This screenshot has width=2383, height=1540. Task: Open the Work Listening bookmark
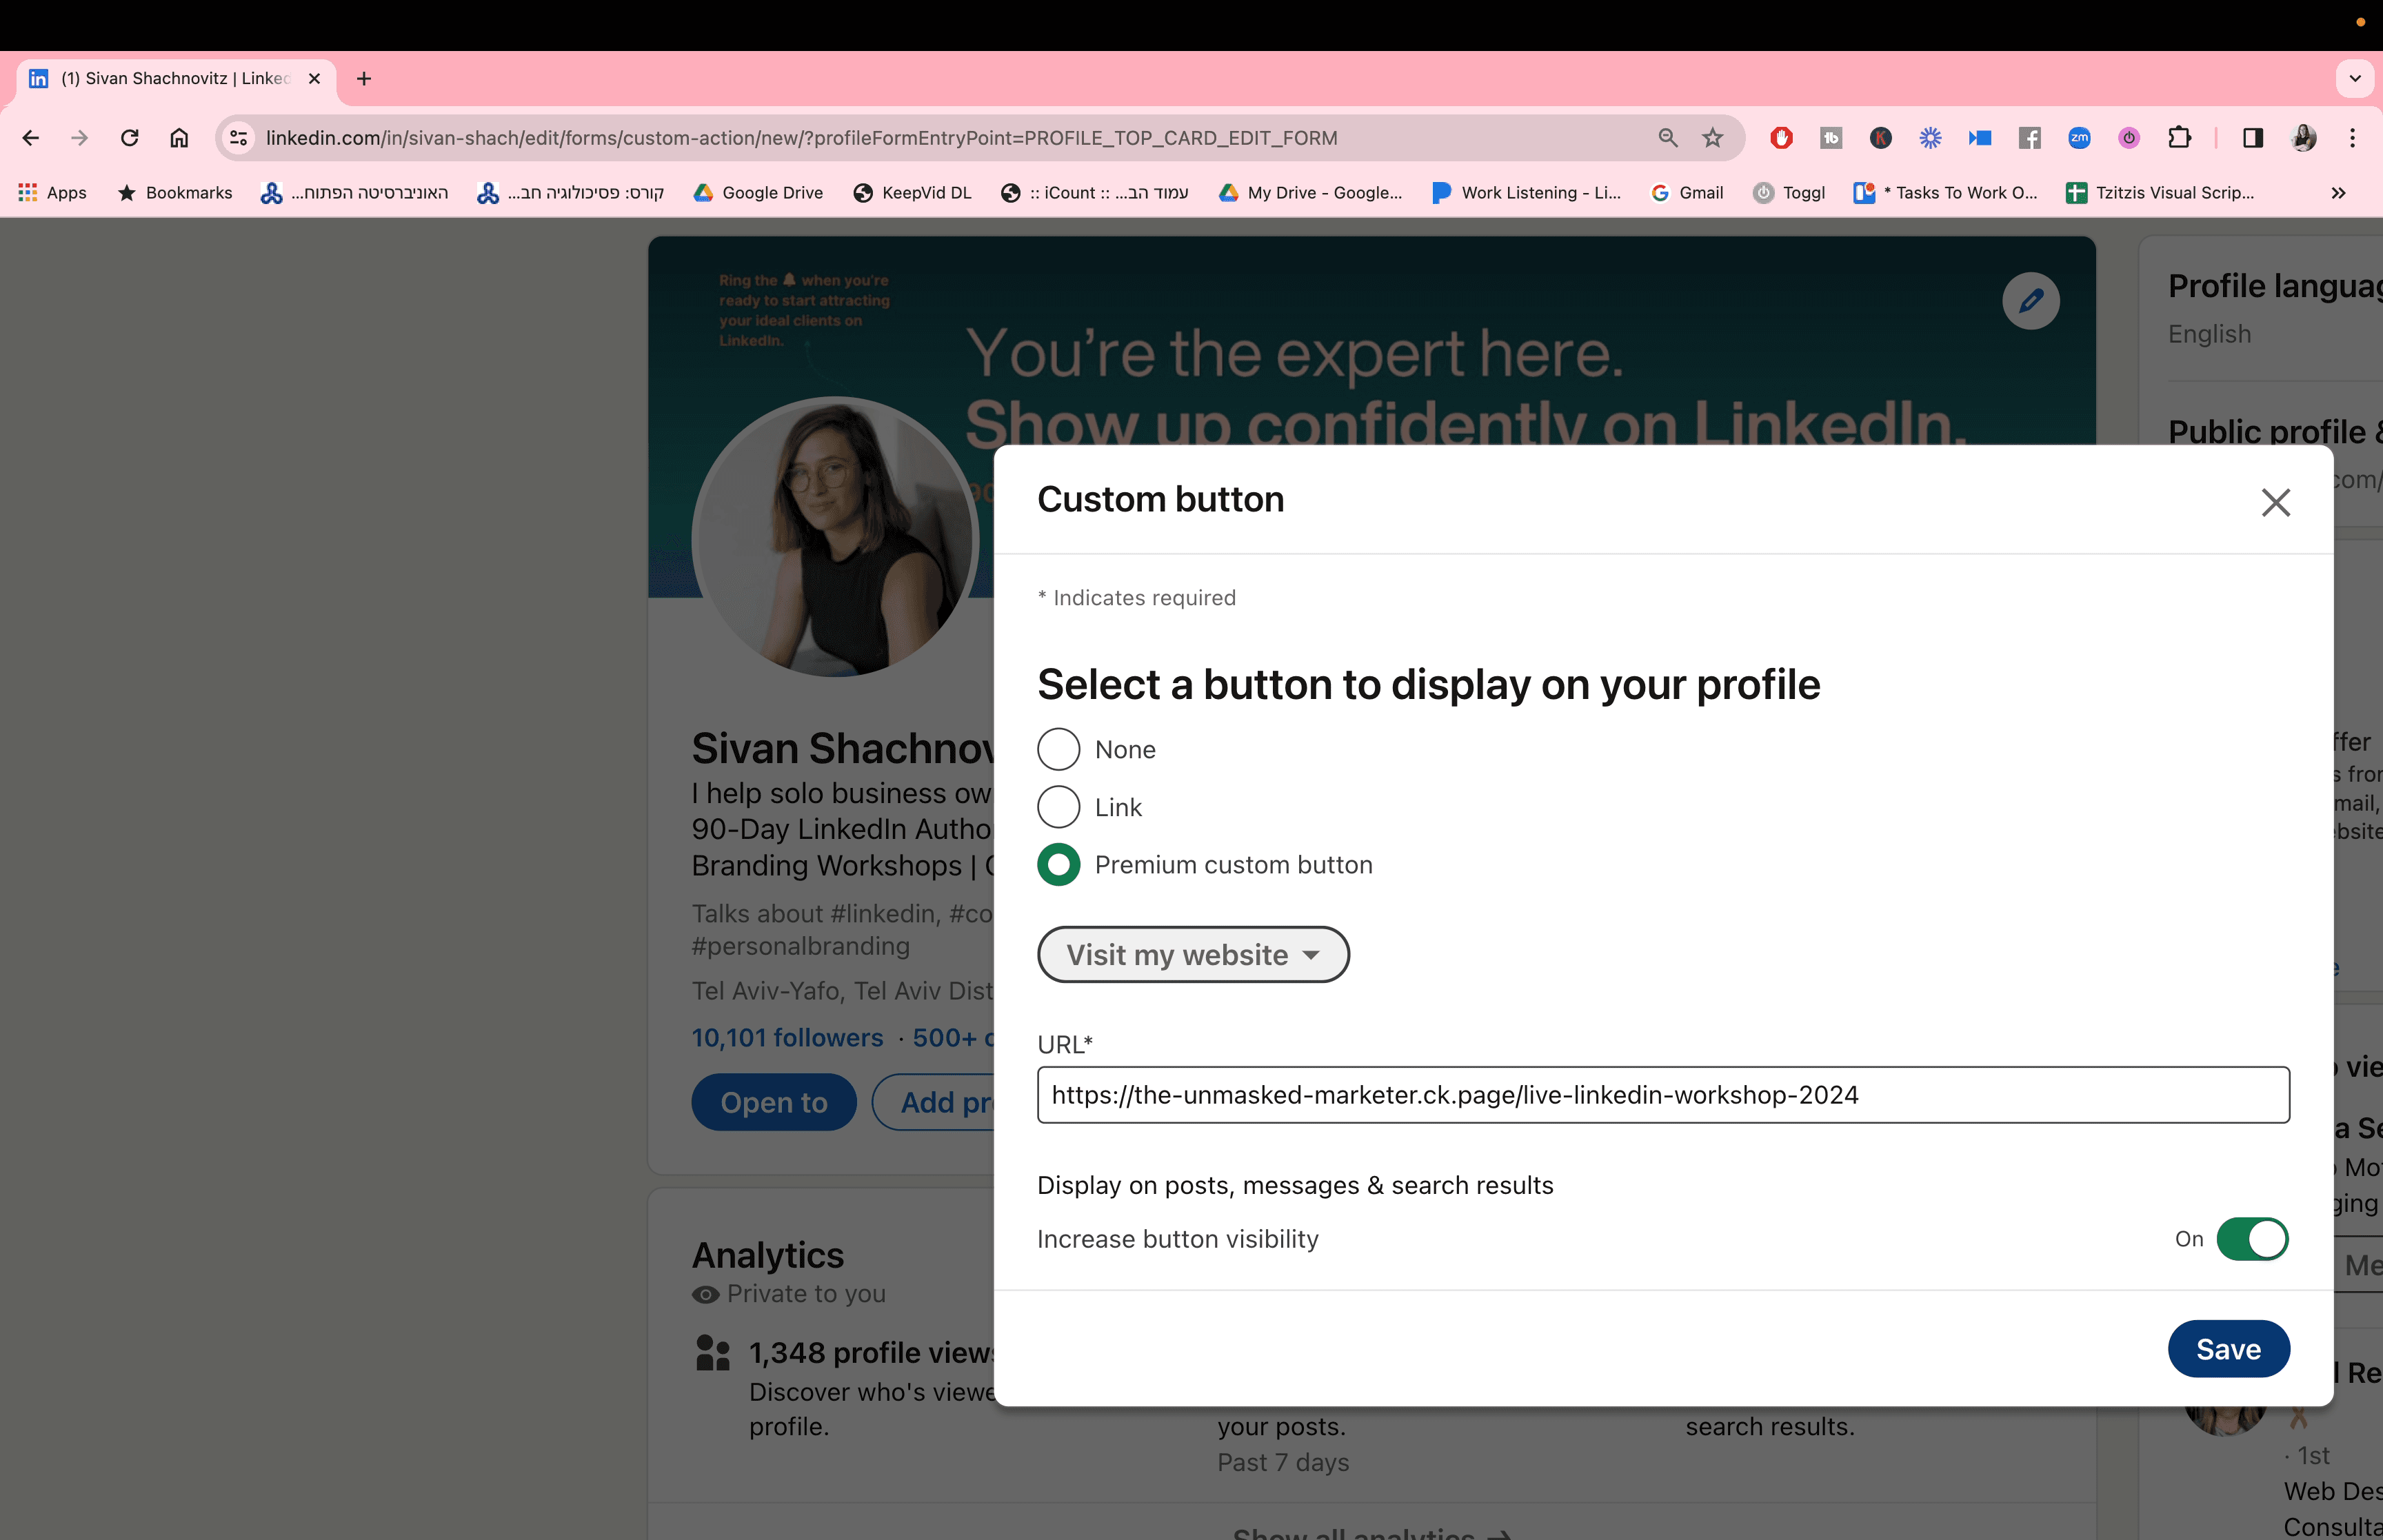tap(1526, 193)
